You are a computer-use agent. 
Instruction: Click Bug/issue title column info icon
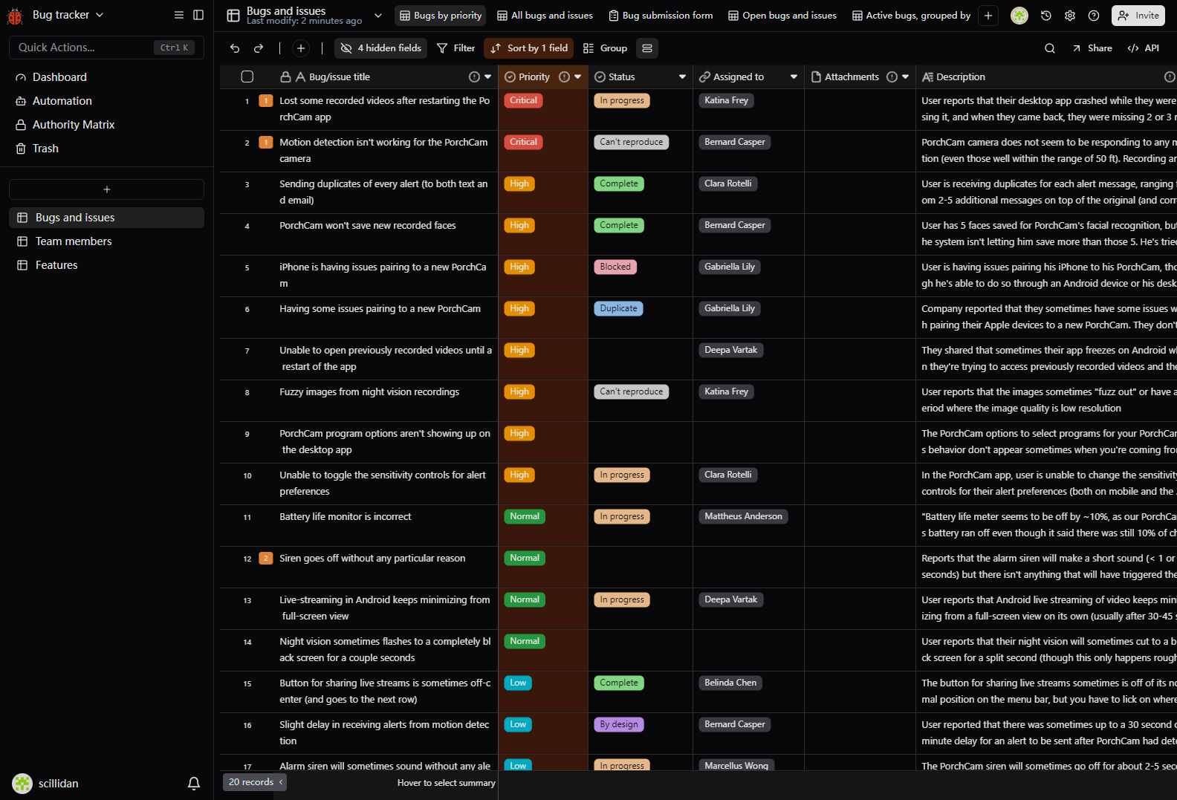tap(474, 77)
